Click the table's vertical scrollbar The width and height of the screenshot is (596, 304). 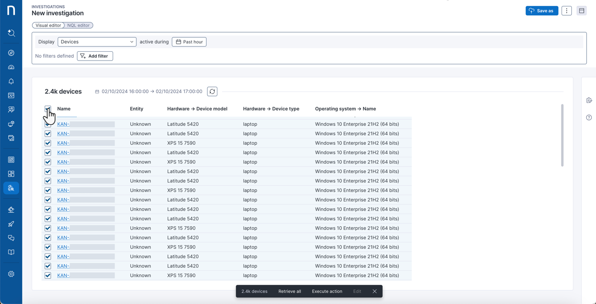(562, 135)
